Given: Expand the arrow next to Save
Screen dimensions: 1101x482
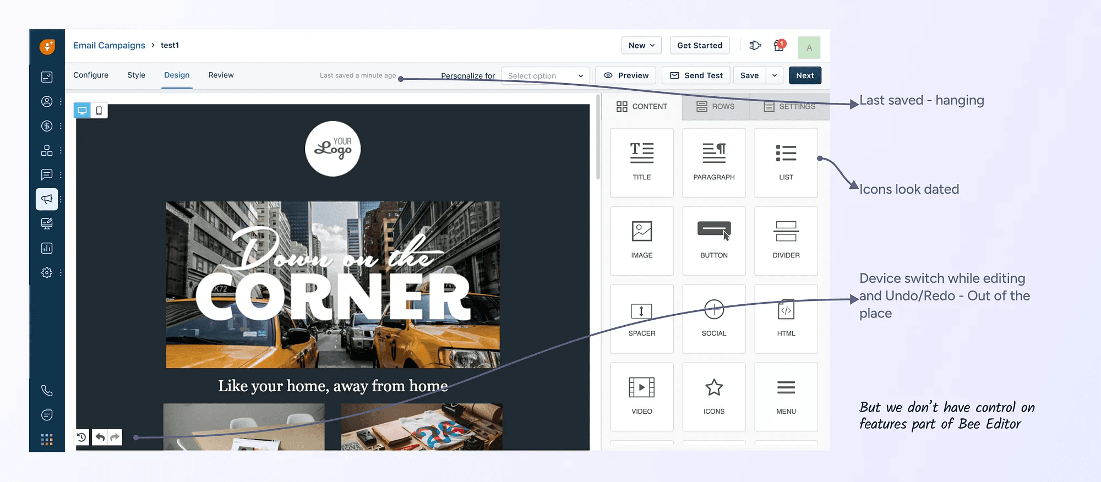Looking at the screenshot, I should coord(775,75).
